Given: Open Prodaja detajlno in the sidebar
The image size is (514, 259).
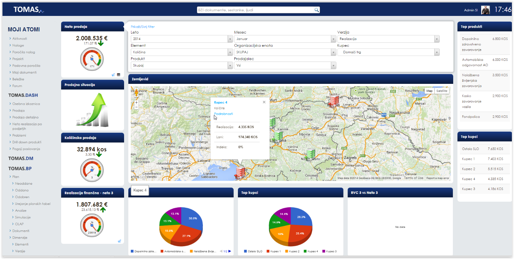Looking at the screenshot, I should [25, 117].
